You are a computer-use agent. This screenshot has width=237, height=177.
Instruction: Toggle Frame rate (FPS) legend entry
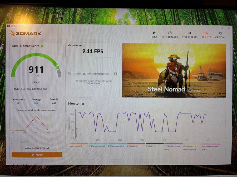(78, 145)
